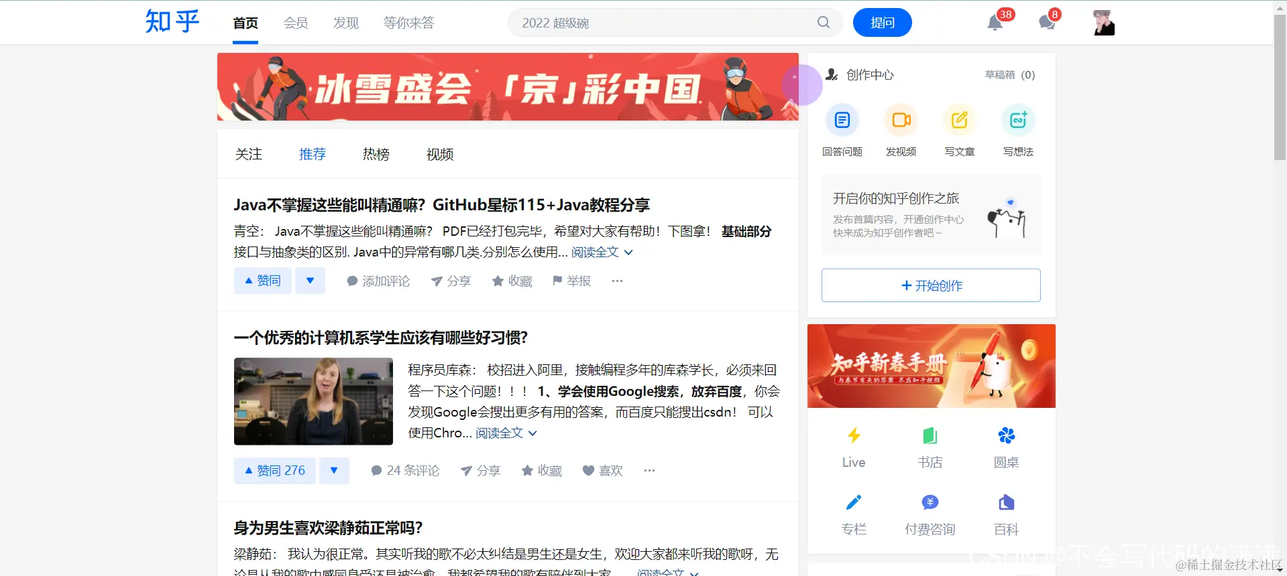Open the 书店 book icon

[930, 436]
